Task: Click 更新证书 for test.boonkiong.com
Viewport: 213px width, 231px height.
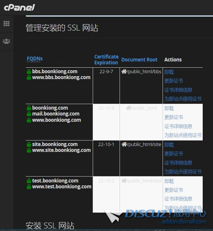Action: click(174, 190)
